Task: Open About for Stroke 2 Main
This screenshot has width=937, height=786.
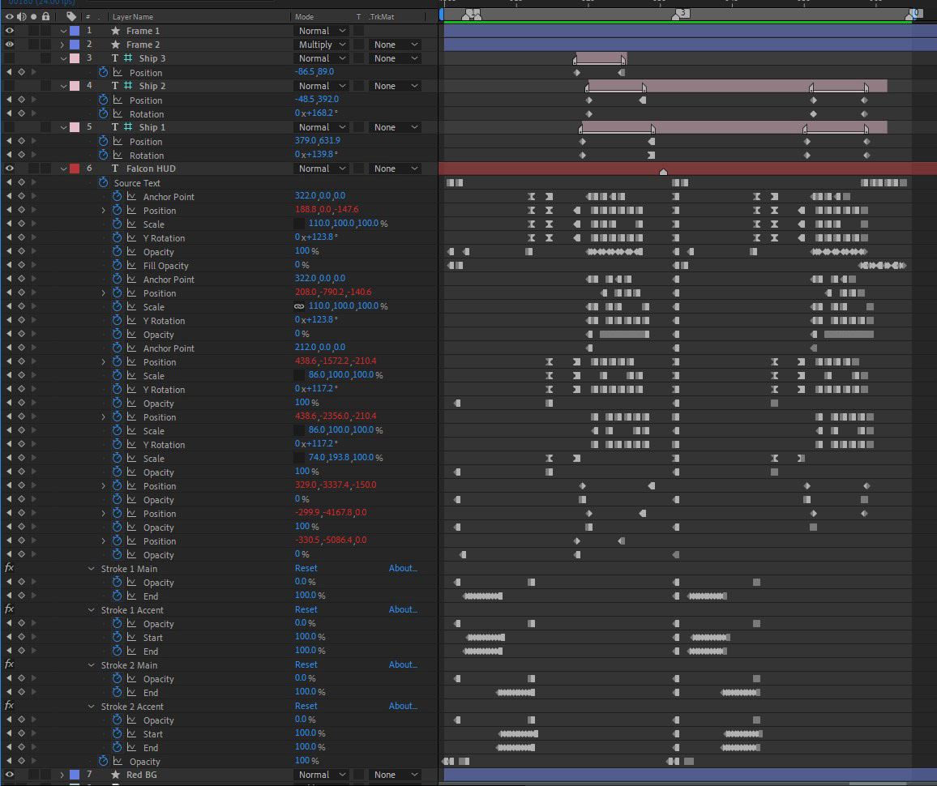Action: click(x=403, y=664)
